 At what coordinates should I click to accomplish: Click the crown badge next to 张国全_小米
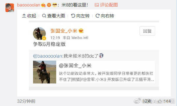click(x=81, y=31)
